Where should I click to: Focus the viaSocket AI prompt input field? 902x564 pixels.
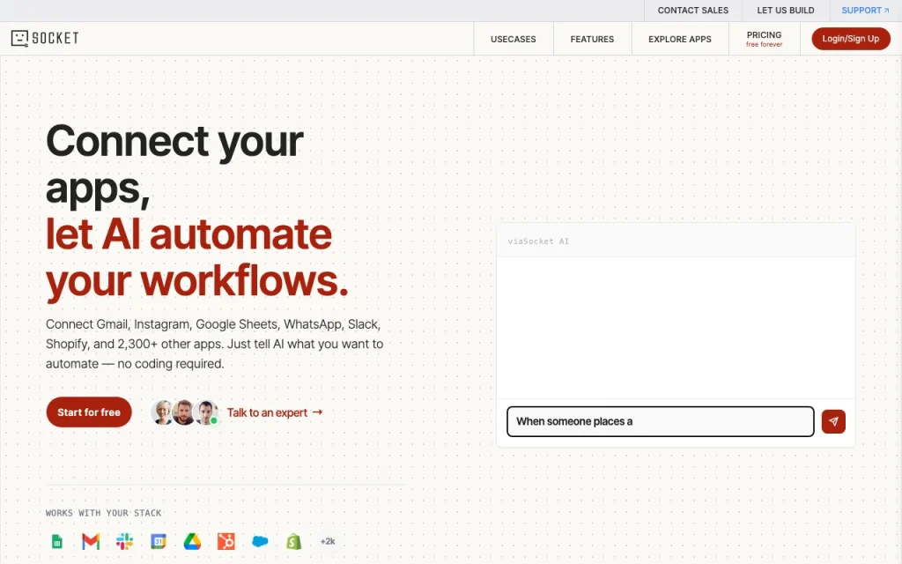tap(661, 422)
